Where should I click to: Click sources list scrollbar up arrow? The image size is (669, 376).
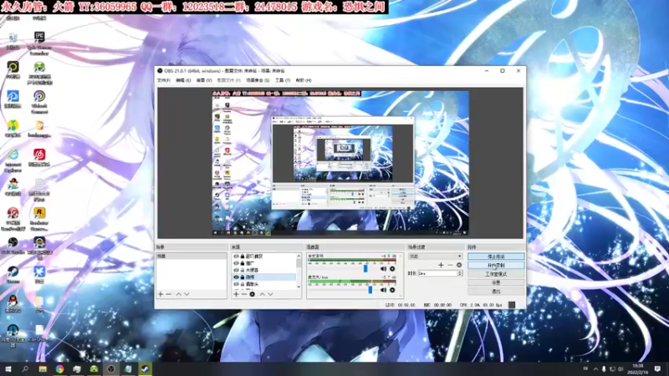pos(299,256)
